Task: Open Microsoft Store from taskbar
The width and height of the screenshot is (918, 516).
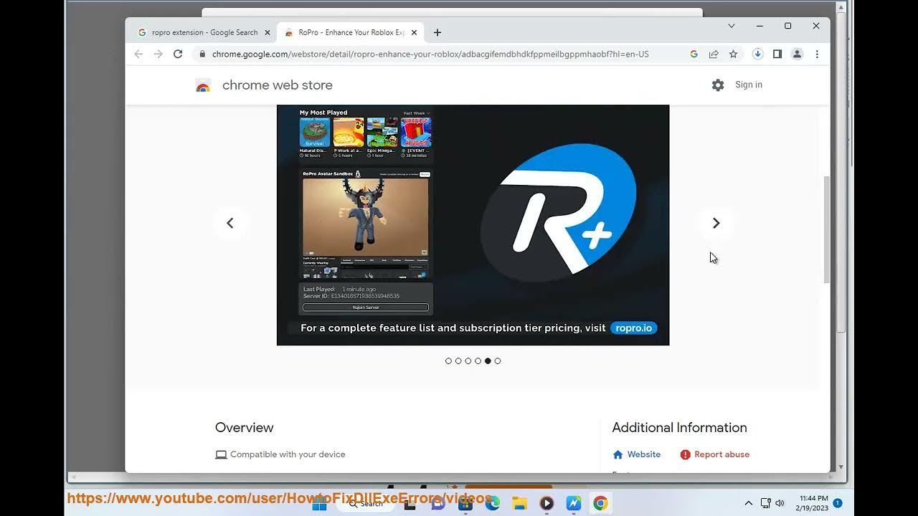Action: [465, 503]
